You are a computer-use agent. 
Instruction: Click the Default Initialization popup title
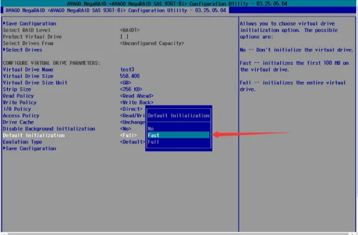tap(178, 116)
